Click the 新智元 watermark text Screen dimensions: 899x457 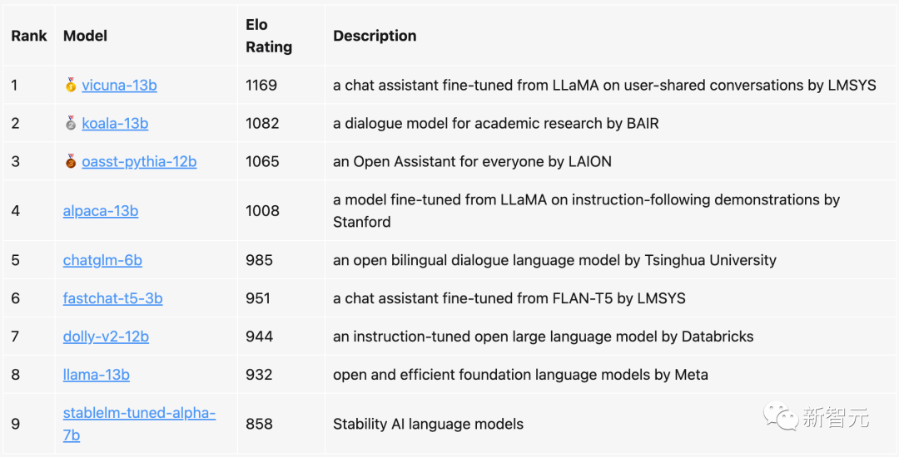835,418
